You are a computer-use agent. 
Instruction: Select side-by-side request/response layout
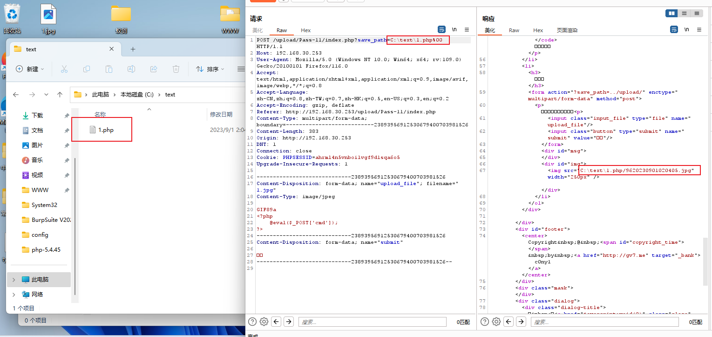pos(672,13)
